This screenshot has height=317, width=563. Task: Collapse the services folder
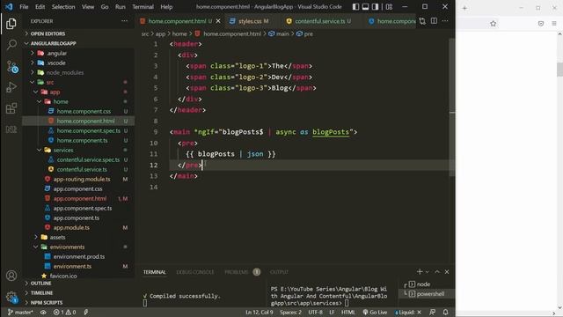[x=63, y=150]
